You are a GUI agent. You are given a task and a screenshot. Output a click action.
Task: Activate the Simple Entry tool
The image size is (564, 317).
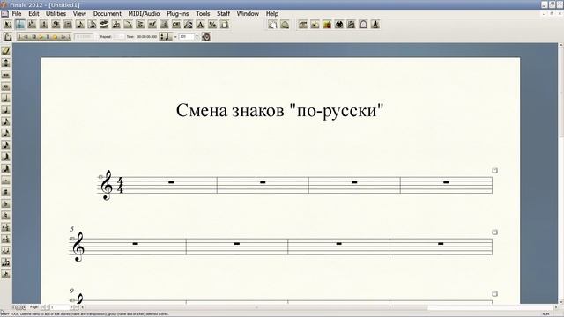tap(80, 25)
